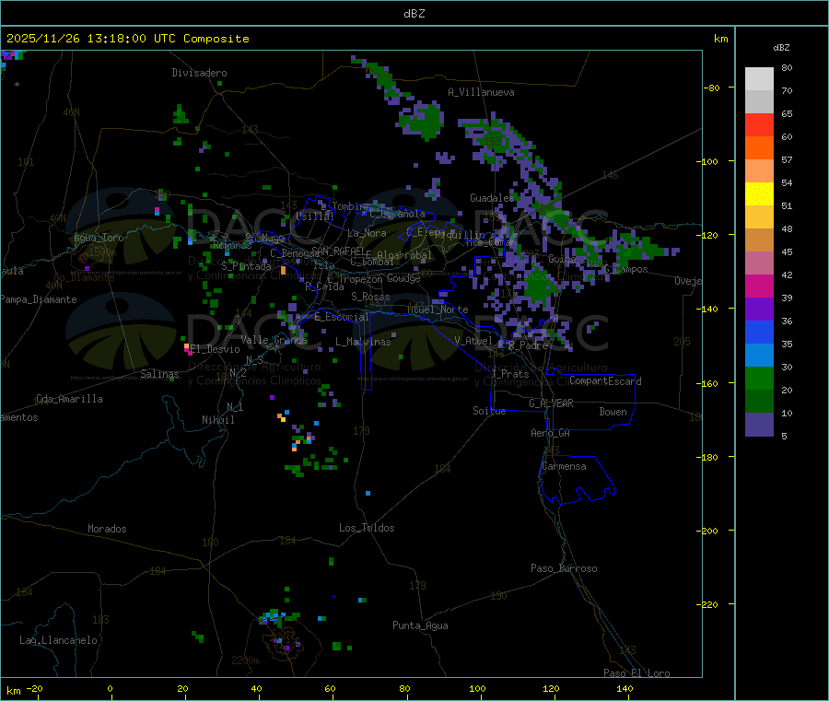Click the A_Villanueva label

[x=481, y=92]
